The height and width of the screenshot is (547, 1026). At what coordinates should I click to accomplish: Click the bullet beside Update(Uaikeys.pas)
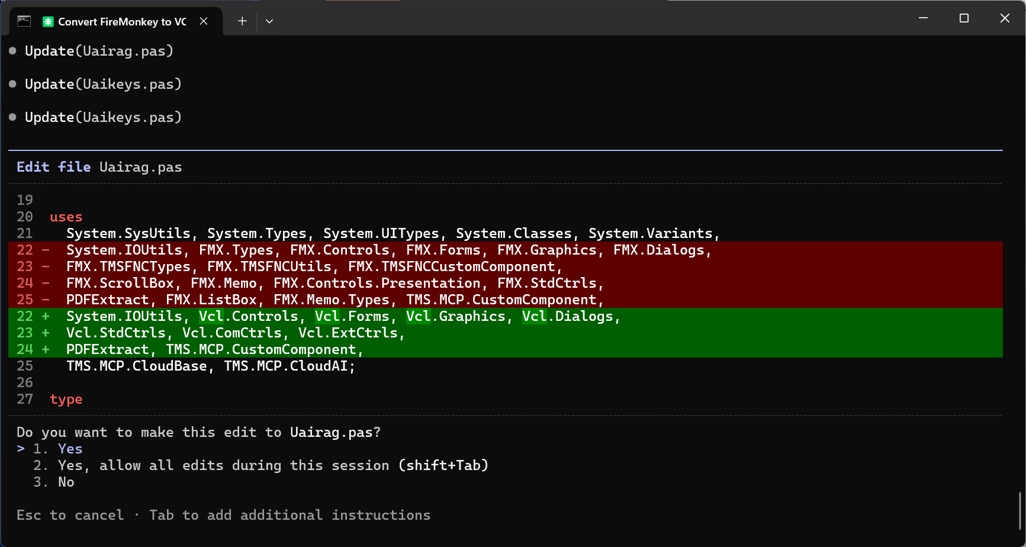click(12, 84)
